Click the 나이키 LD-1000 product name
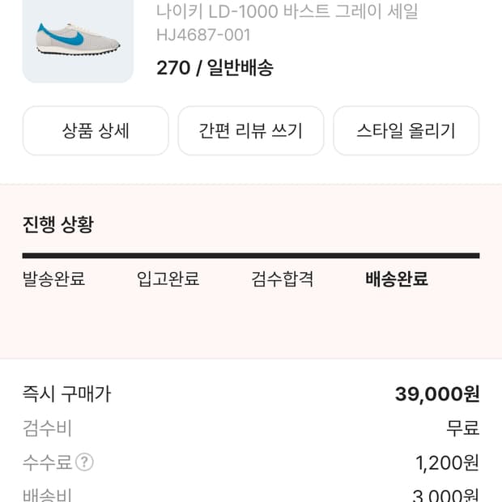Image resolution: width=502 pixels, height=502 pixels. (x=287, y=11)
